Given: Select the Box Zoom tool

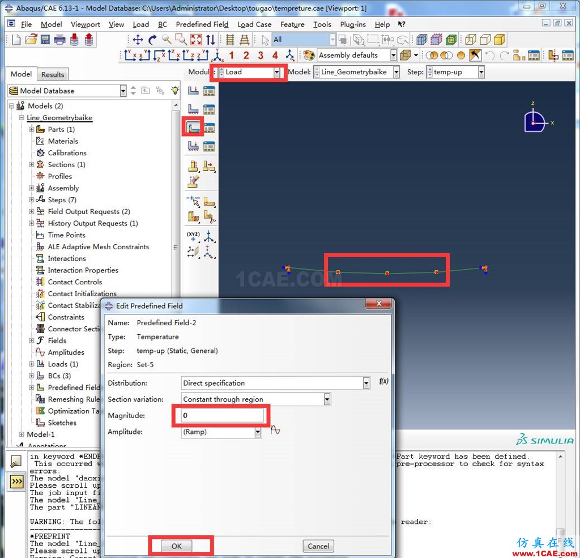Looking at the screenshot, I should [x=181, y=40].
